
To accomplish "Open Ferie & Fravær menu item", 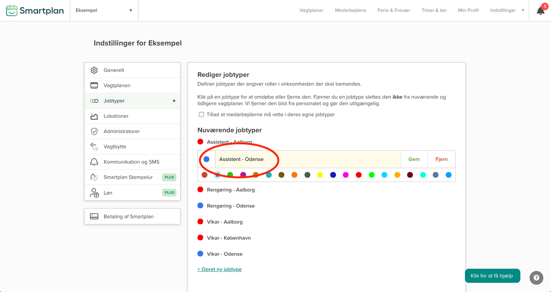I will 394,10.
